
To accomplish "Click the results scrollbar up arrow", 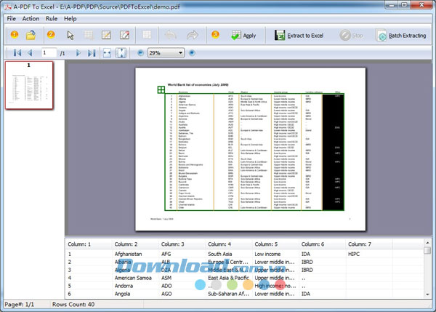I will click(x=427, y=243).
